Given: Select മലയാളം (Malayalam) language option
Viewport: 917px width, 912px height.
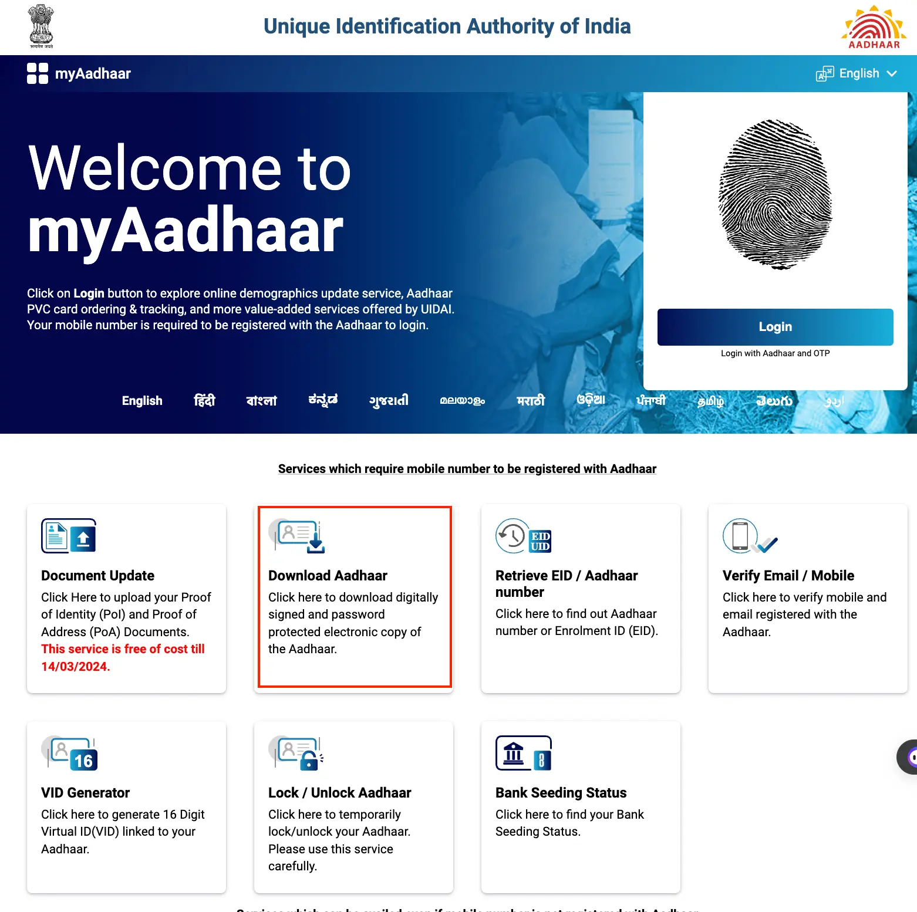Looking at the screenshot, I should coord(463,401).
